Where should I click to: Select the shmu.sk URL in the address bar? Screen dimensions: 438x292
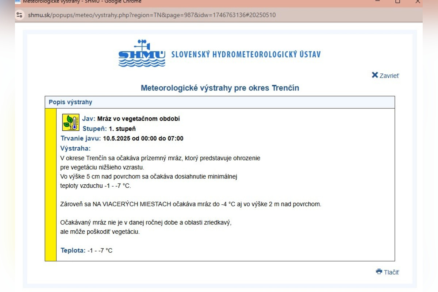151,15
